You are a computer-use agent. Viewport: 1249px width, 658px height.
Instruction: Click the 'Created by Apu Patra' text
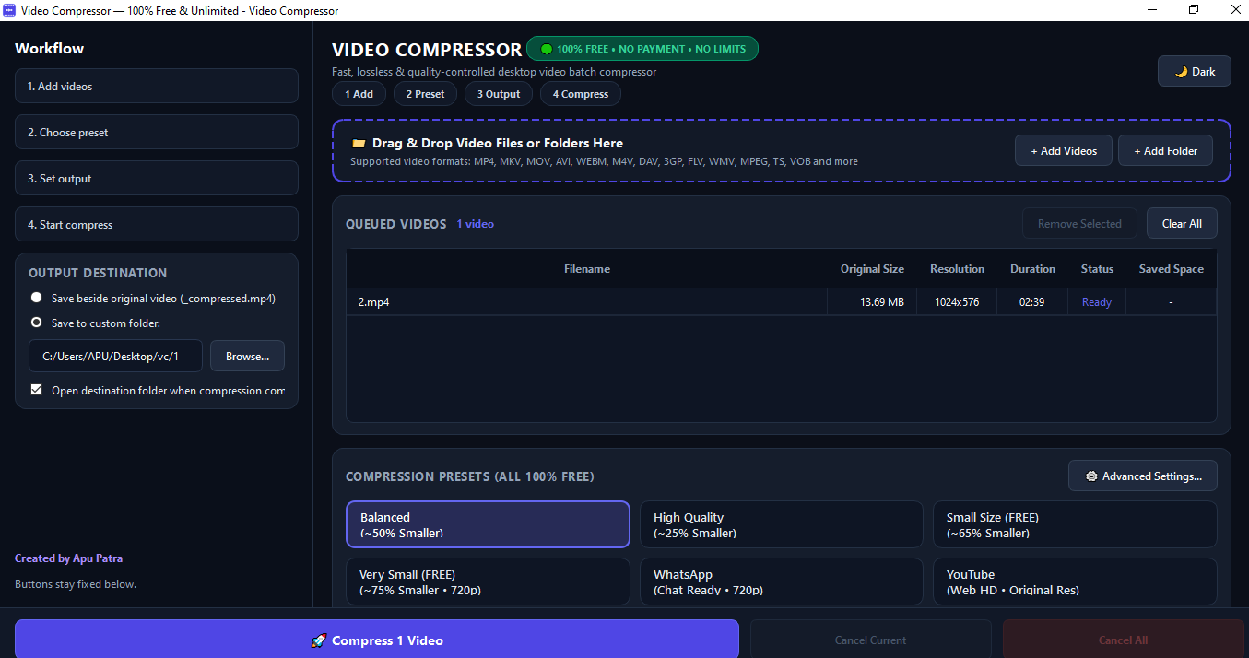point(68,558)
